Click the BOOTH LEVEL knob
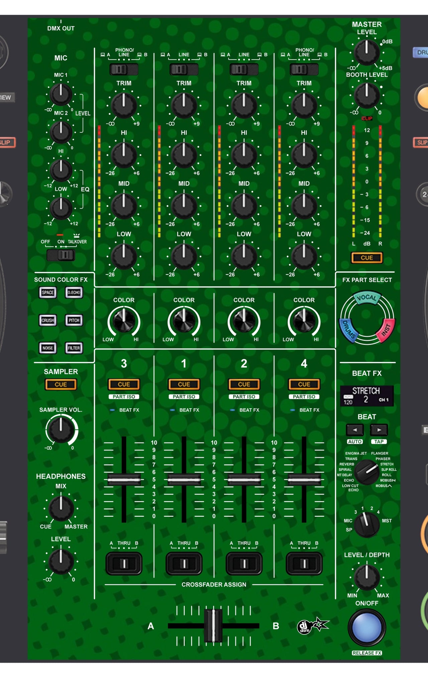The image size is (428, 681). pyautogui.click(x=367, y=95)
